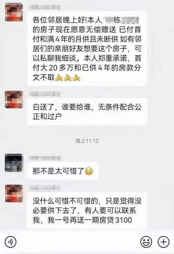Select the message mentioning 房贷 3100
This screenshot has height=254, width=174.
[87, 210]
